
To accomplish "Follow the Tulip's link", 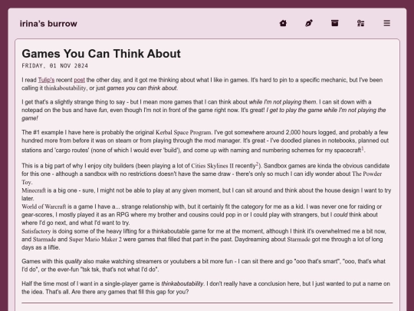I will tap(46, 80).
